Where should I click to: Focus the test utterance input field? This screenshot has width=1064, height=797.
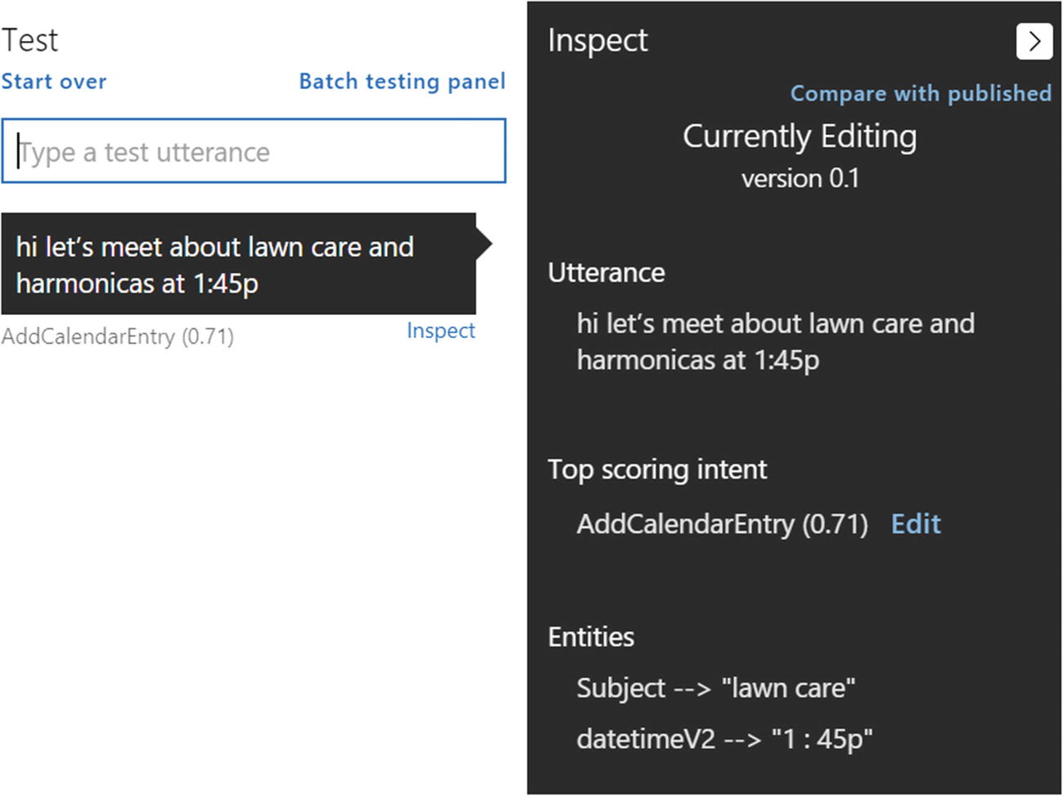[x=254, y=151]
